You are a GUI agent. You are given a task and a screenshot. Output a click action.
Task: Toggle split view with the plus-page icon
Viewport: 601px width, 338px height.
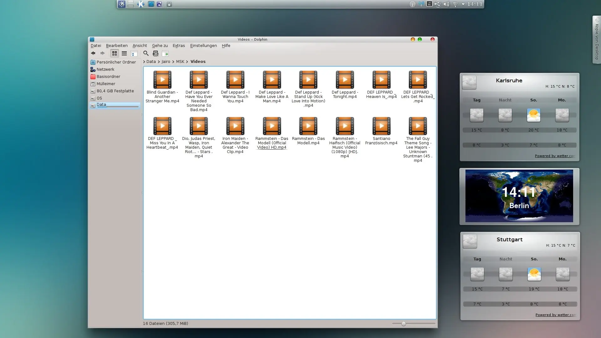(x=165, y=54)
